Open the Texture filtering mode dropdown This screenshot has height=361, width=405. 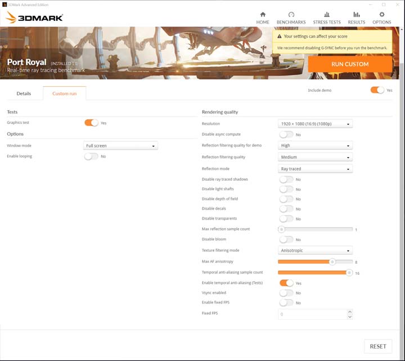(315, 250)
